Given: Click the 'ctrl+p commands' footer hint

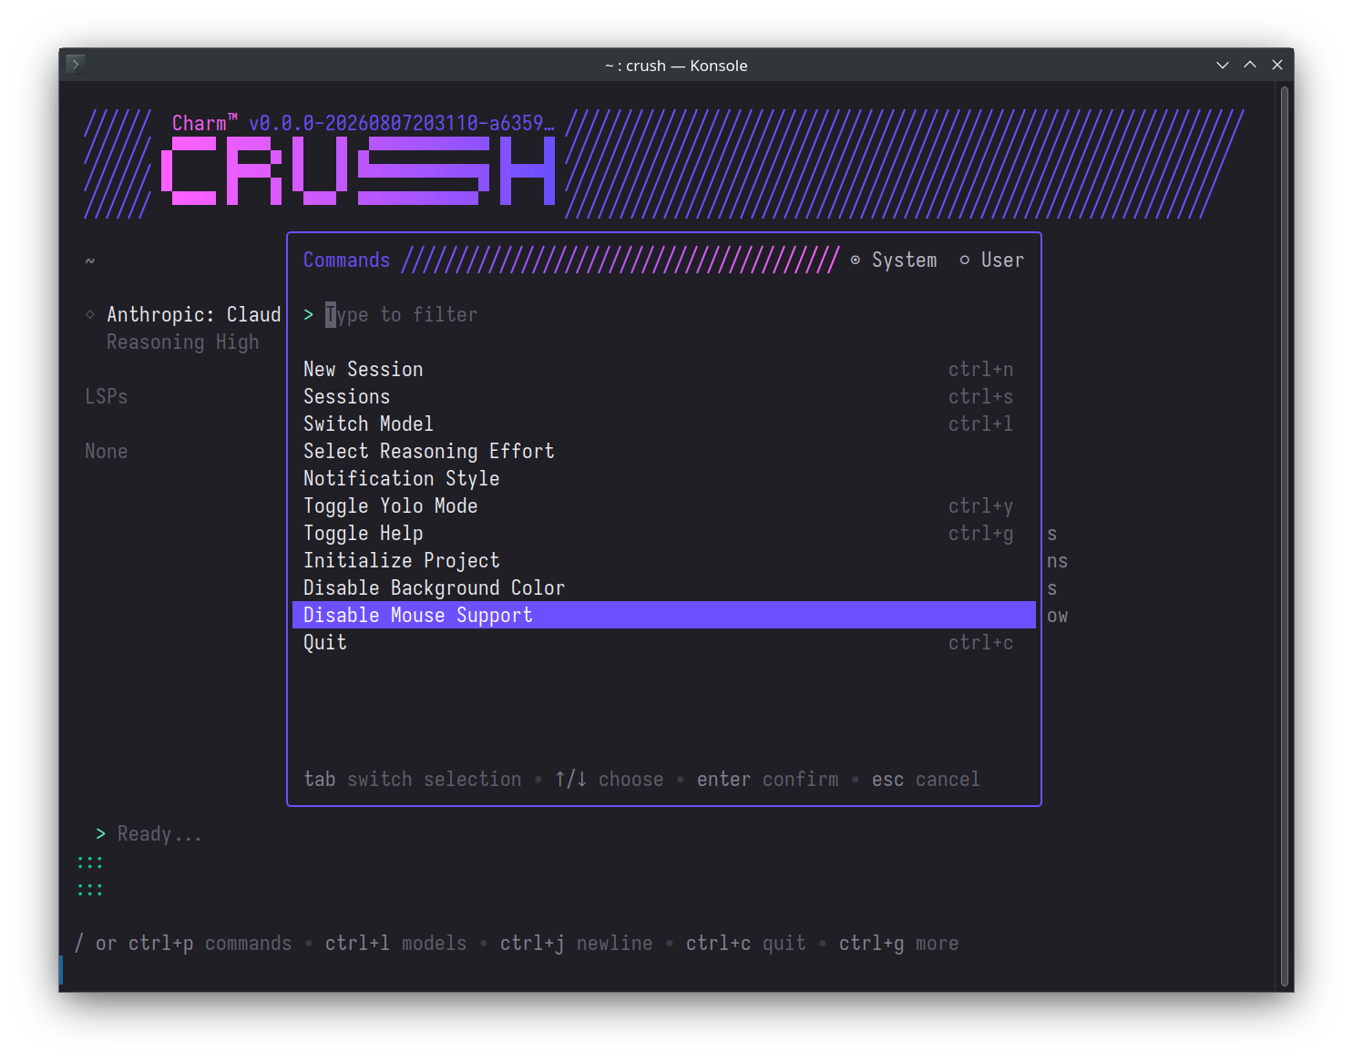Looking at the screenshot, I should click(x=210, y=944).
